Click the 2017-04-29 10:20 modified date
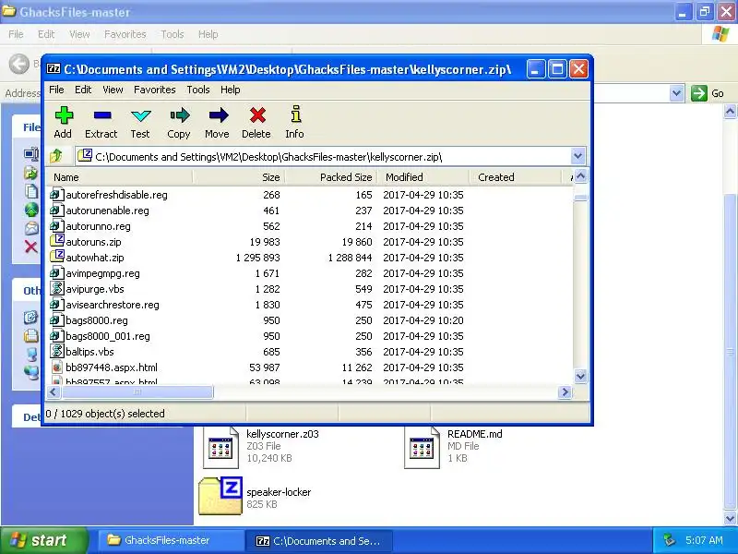738x554 pixels. click(x=423, y=320)
